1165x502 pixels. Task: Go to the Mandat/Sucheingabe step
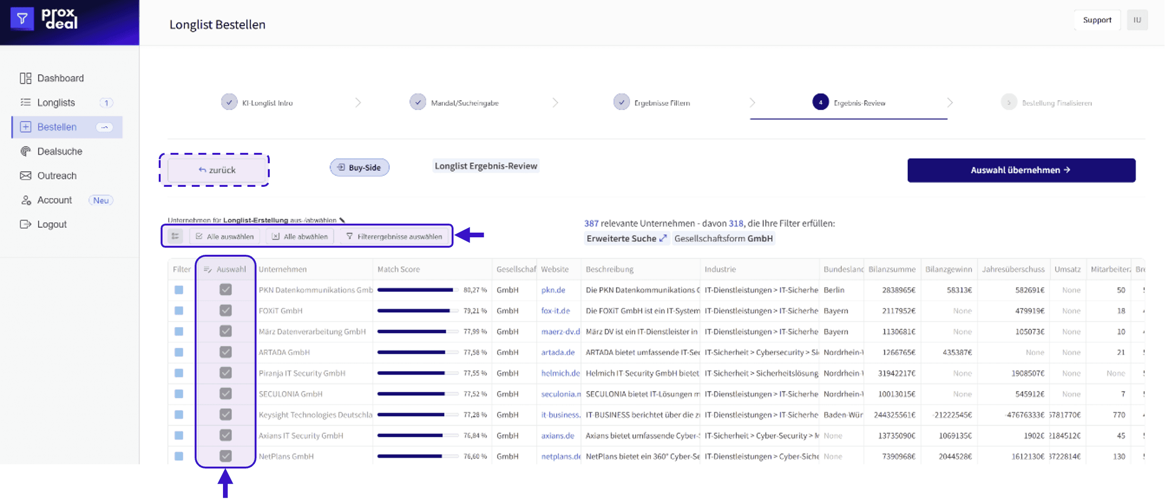(454, 103)
